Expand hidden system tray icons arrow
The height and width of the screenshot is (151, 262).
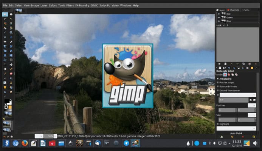click(x=229, y=143)
